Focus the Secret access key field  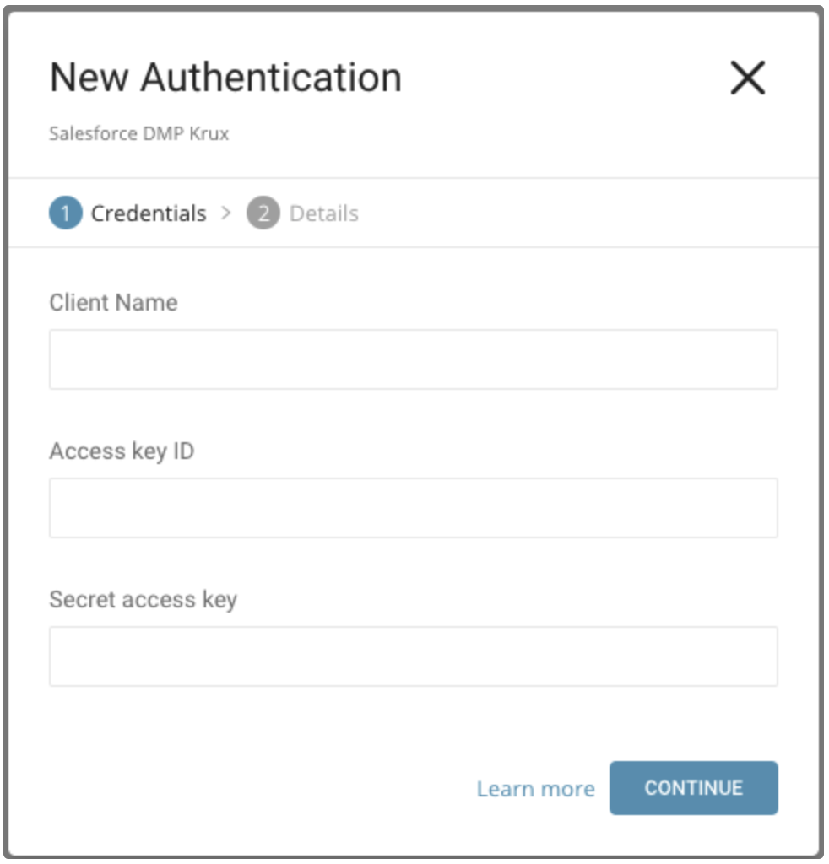point(413,656)
